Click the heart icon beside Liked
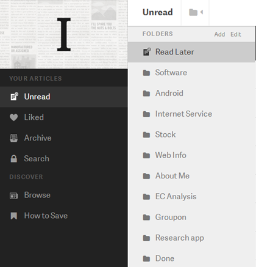 point(14,117)
